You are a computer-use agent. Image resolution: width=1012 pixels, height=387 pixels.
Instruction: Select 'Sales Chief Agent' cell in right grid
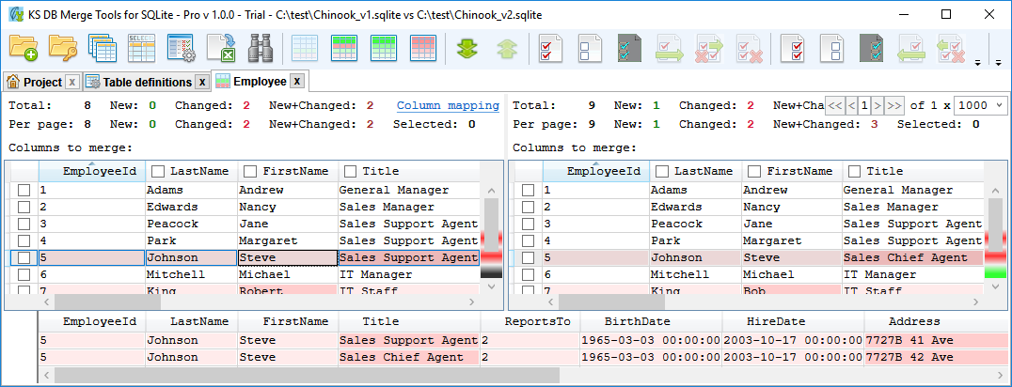912,258
